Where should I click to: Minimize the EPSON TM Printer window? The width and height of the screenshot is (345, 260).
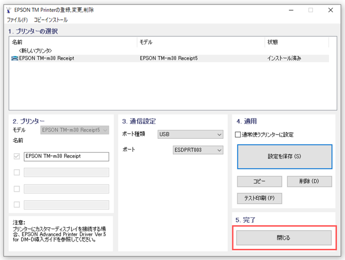coord(291,10)
